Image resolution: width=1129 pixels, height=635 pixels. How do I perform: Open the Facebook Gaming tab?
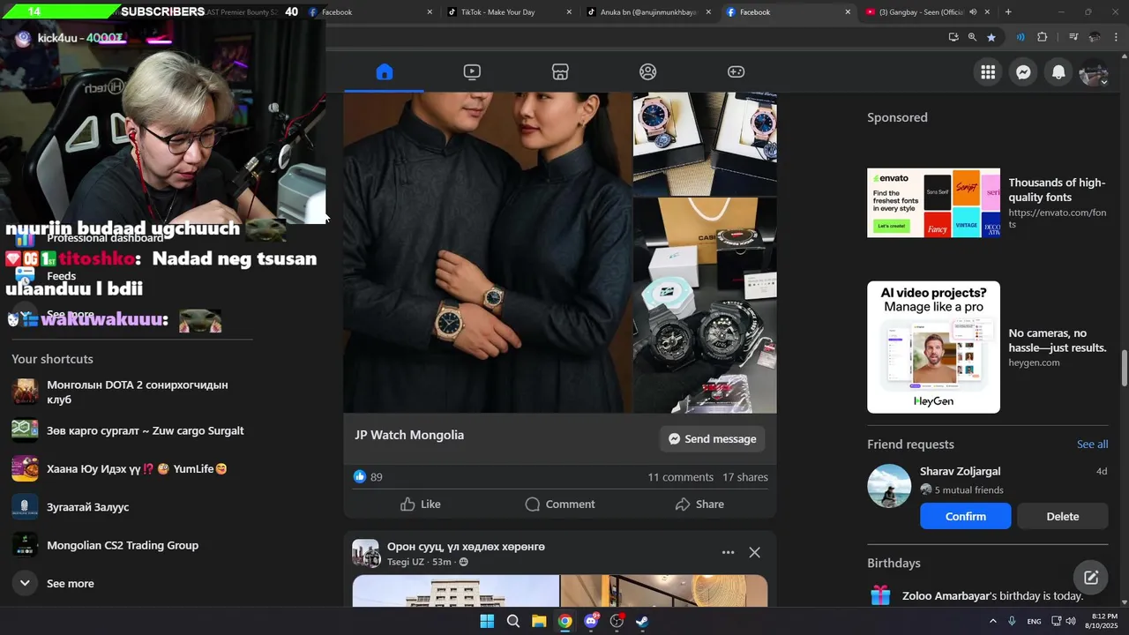pos(736,72)
